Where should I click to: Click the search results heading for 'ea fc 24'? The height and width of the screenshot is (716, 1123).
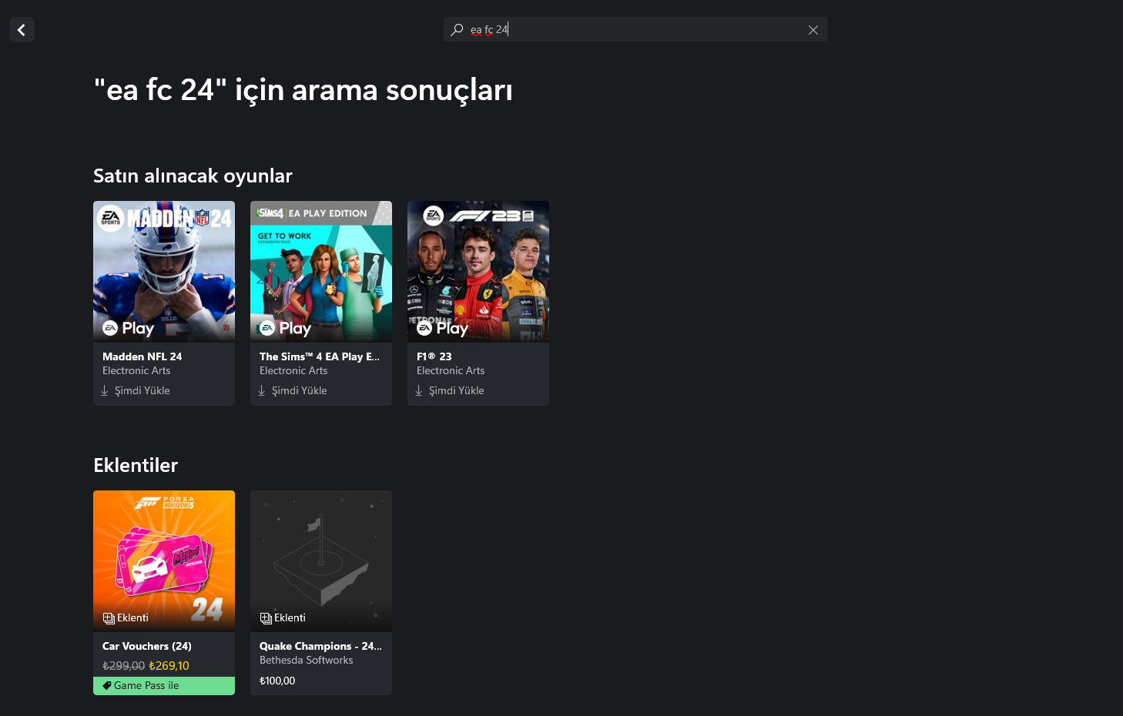303,90
